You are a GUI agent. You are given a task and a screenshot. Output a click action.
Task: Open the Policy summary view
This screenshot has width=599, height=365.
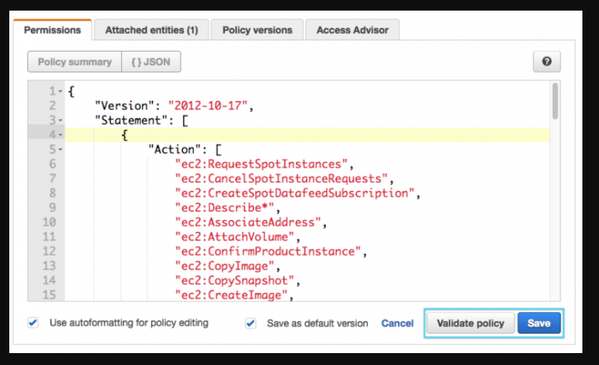point(74,62)
